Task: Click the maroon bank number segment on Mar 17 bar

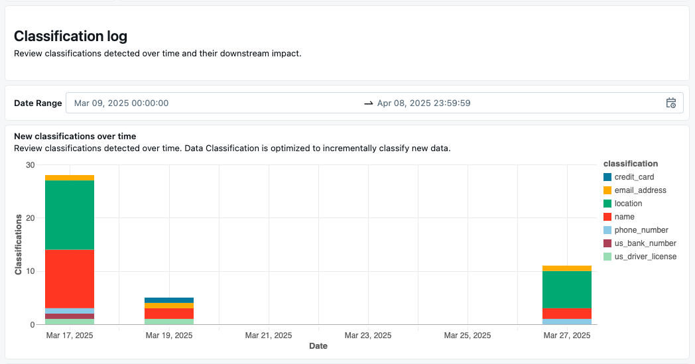Action: [x=70, y=316]
